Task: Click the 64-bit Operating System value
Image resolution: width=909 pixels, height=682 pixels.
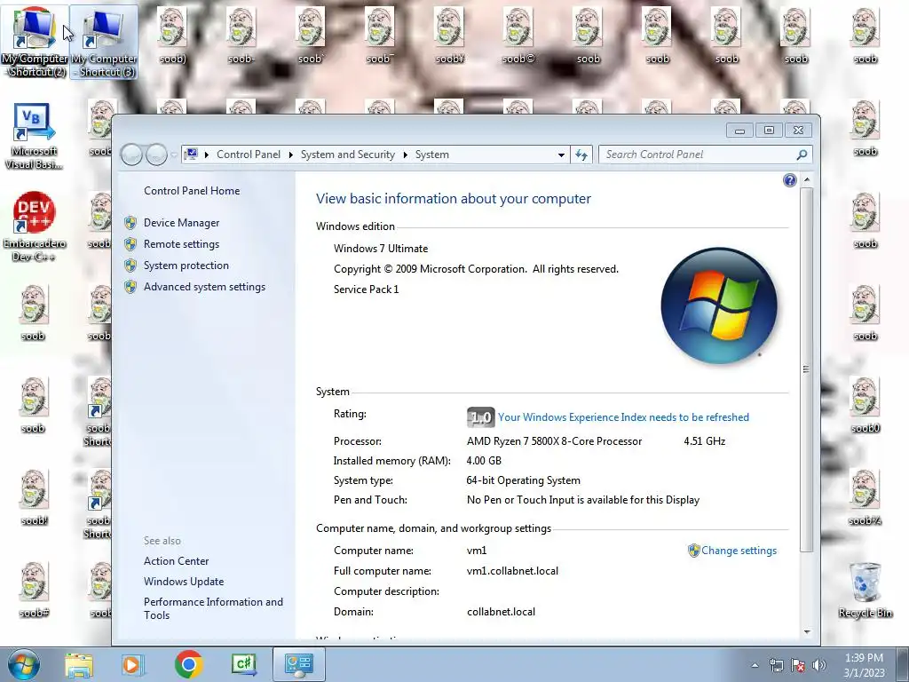Action: [x=523, y=480]
